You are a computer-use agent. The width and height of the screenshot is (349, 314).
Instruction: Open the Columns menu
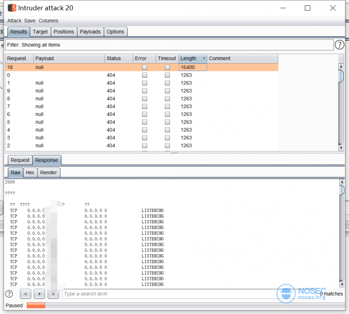[x=48, y=21]
